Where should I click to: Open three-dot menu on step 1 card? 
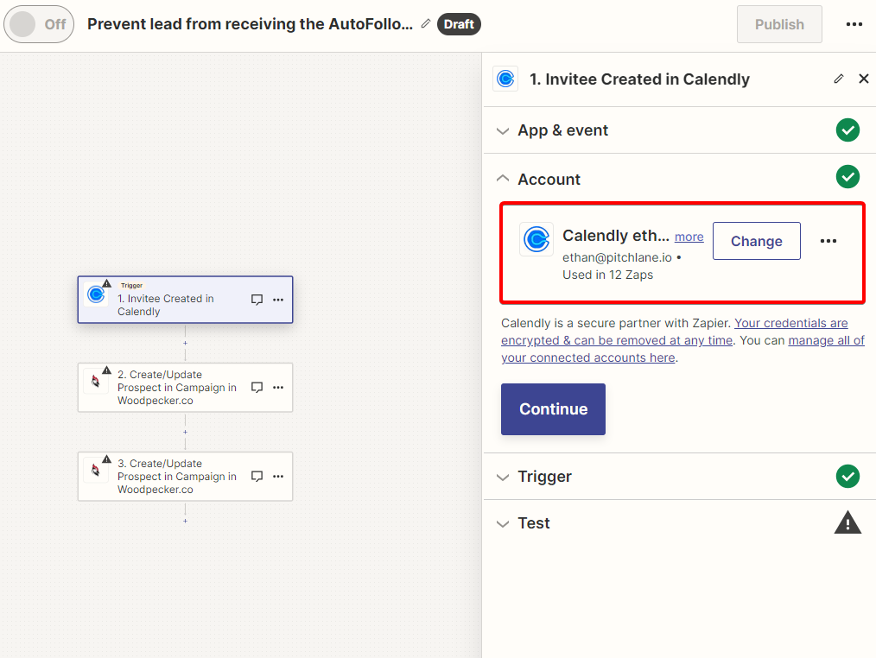tap(278, 300)
